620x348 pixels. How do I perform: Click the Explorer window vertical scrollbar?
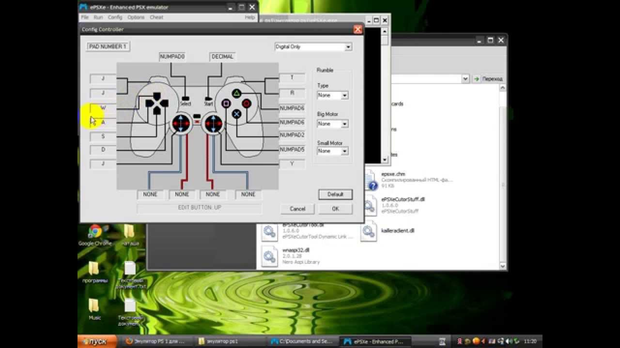coord(503,176)
